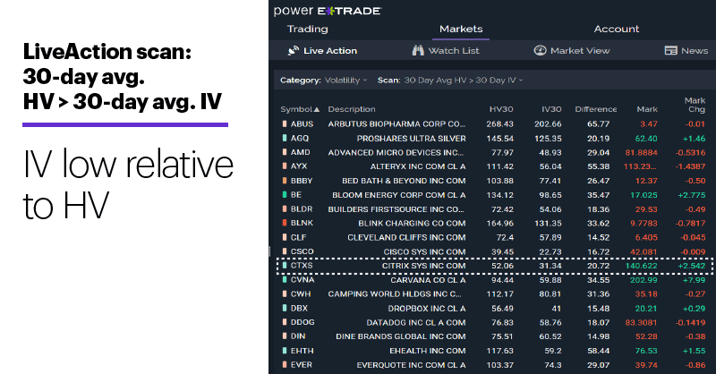
Task: Sort by the Mark Chg column header
Action: (x=695, y=105)
